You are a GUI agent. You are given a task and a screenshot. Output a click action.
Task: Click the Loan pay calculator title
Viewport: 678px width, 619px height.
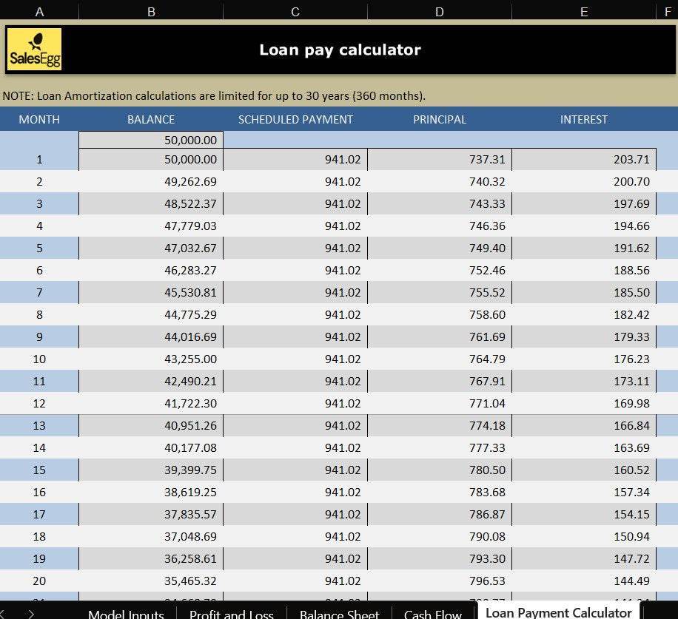point(340,50)
